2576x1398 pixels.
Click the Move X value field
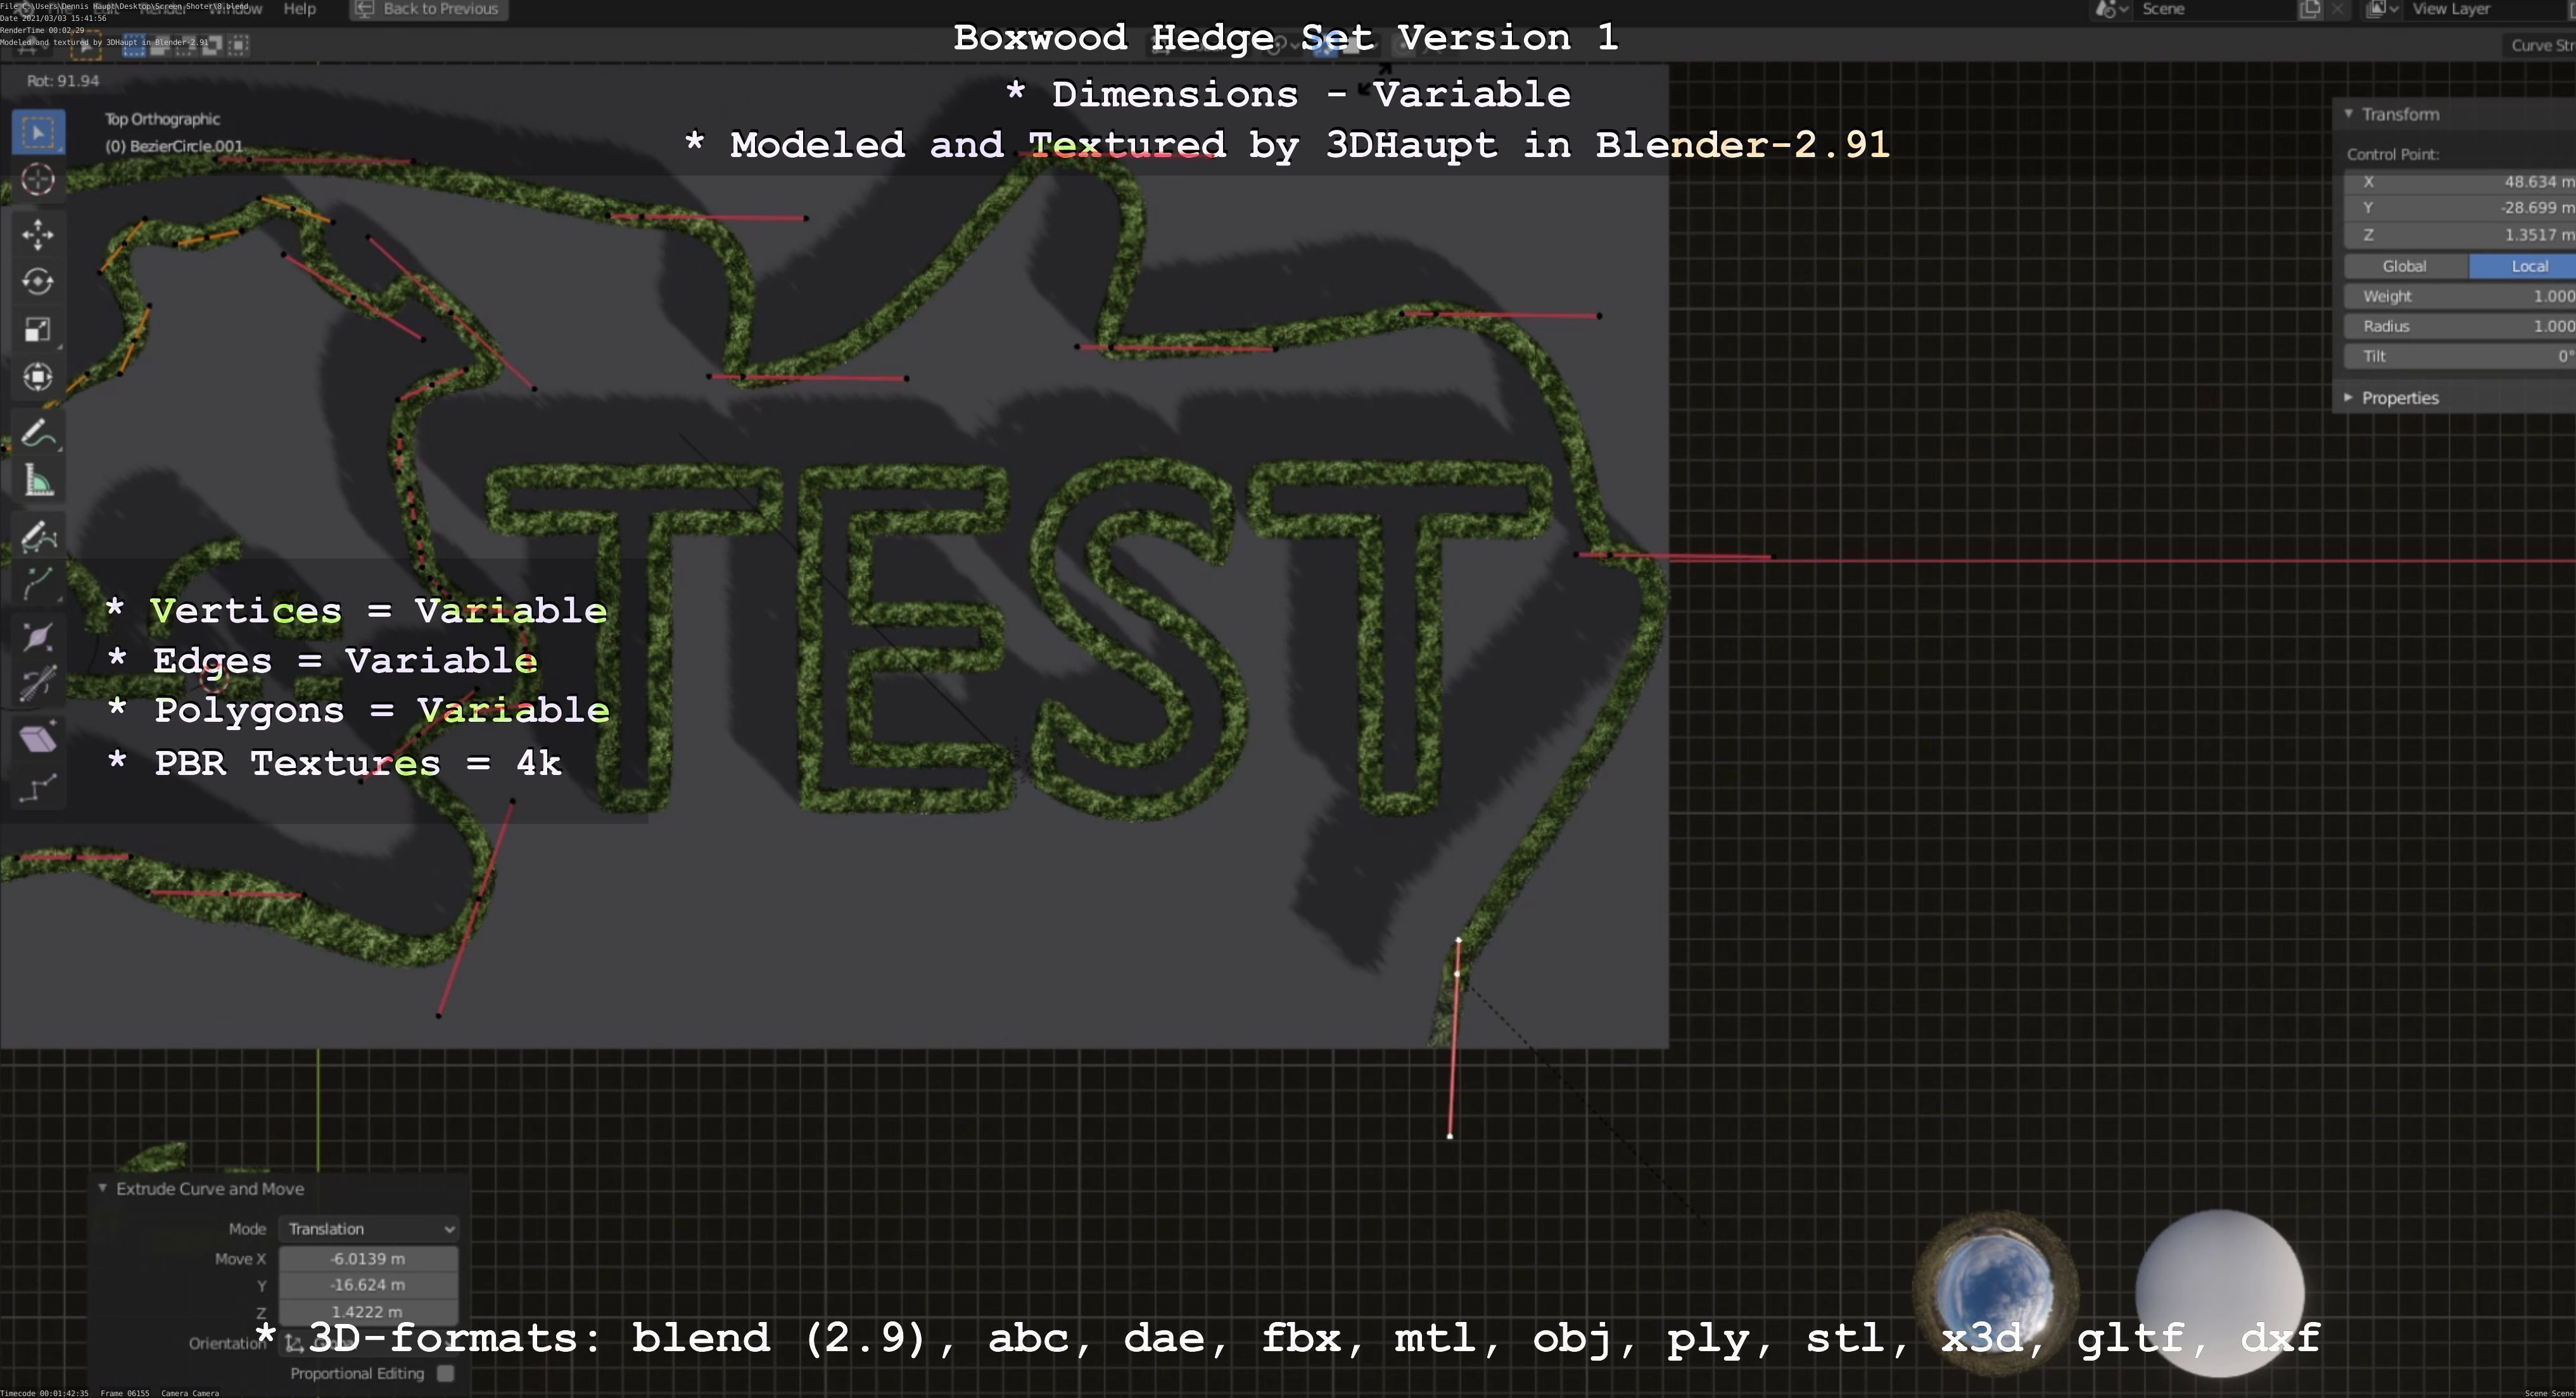point(368,1258)
